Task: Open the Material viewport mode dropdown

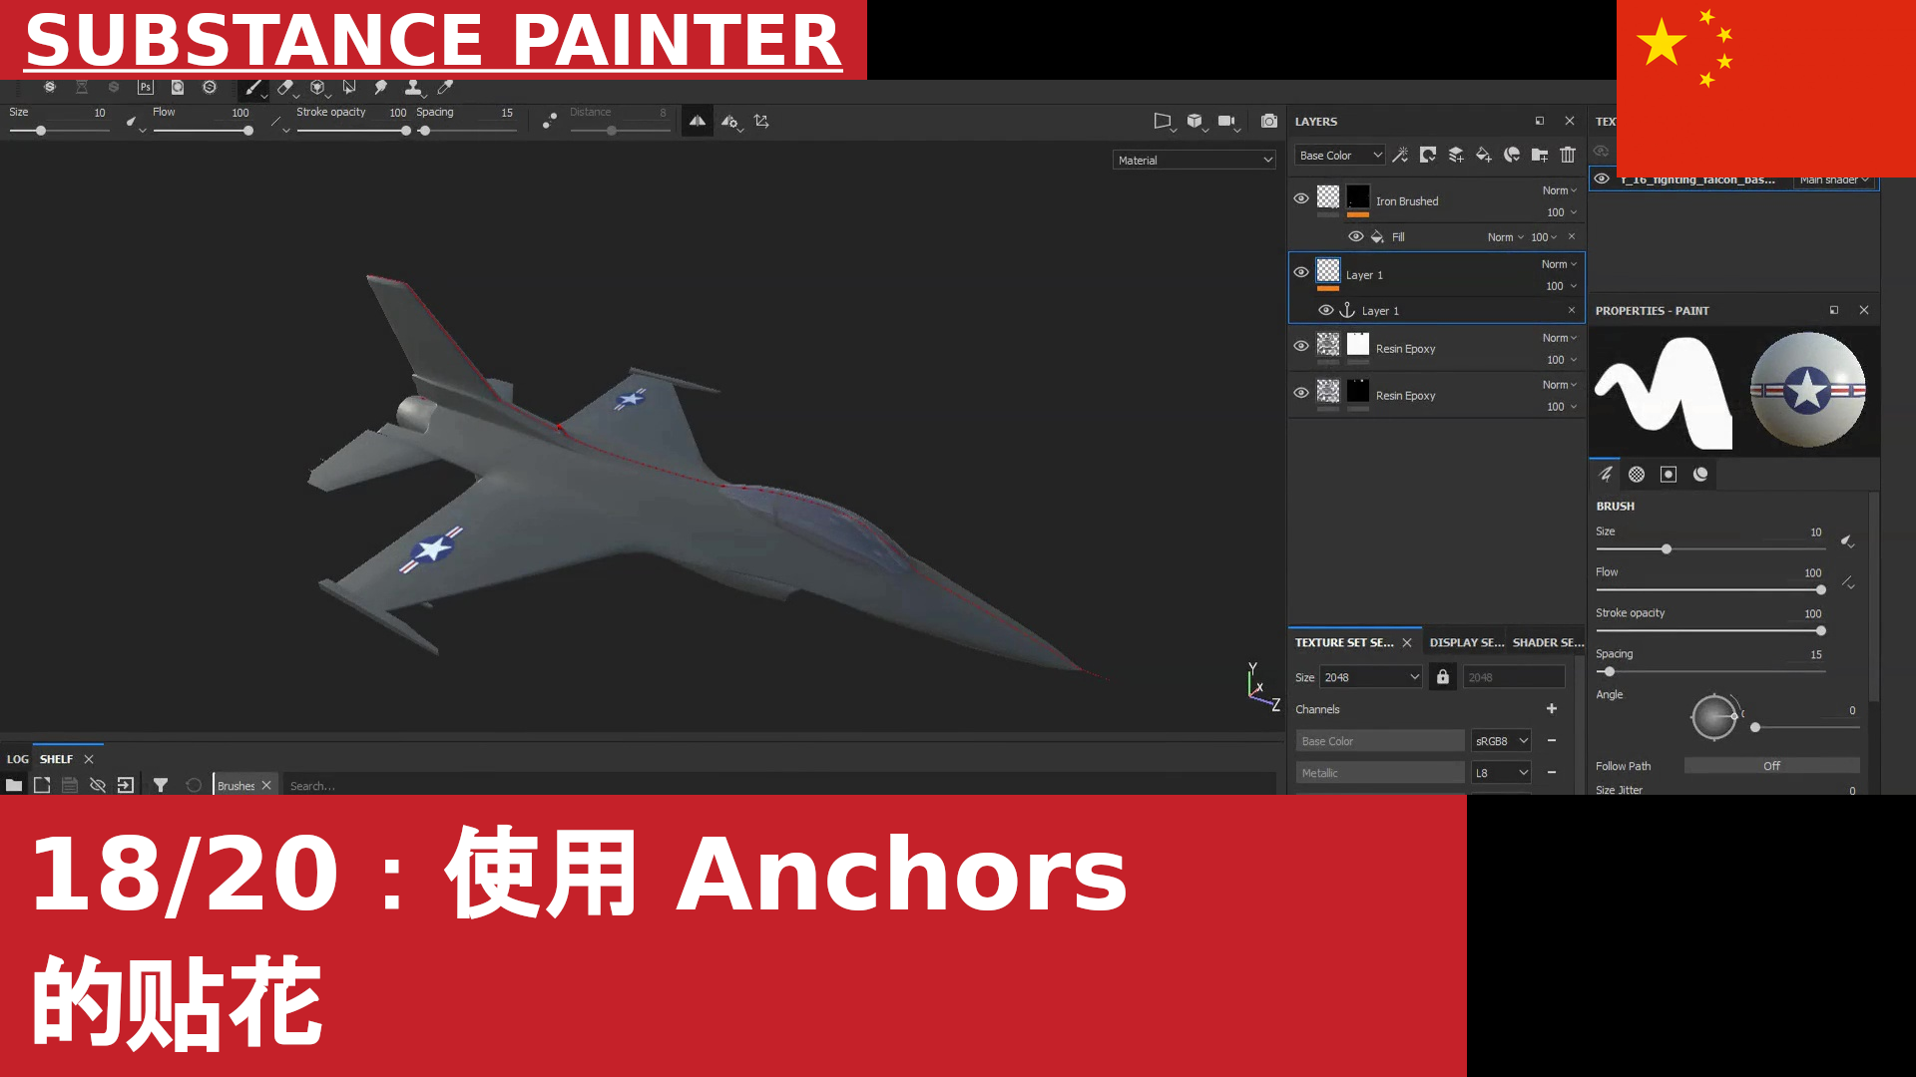Action: coord(1194,161)
